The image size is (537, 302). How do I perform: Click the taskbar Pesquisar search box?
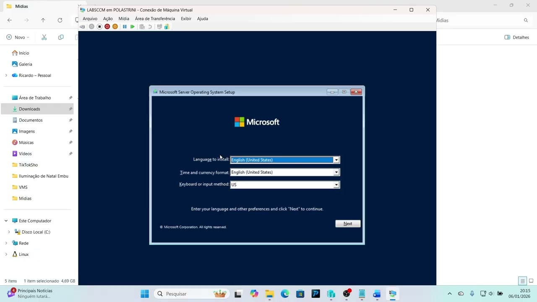pos(191,294)
